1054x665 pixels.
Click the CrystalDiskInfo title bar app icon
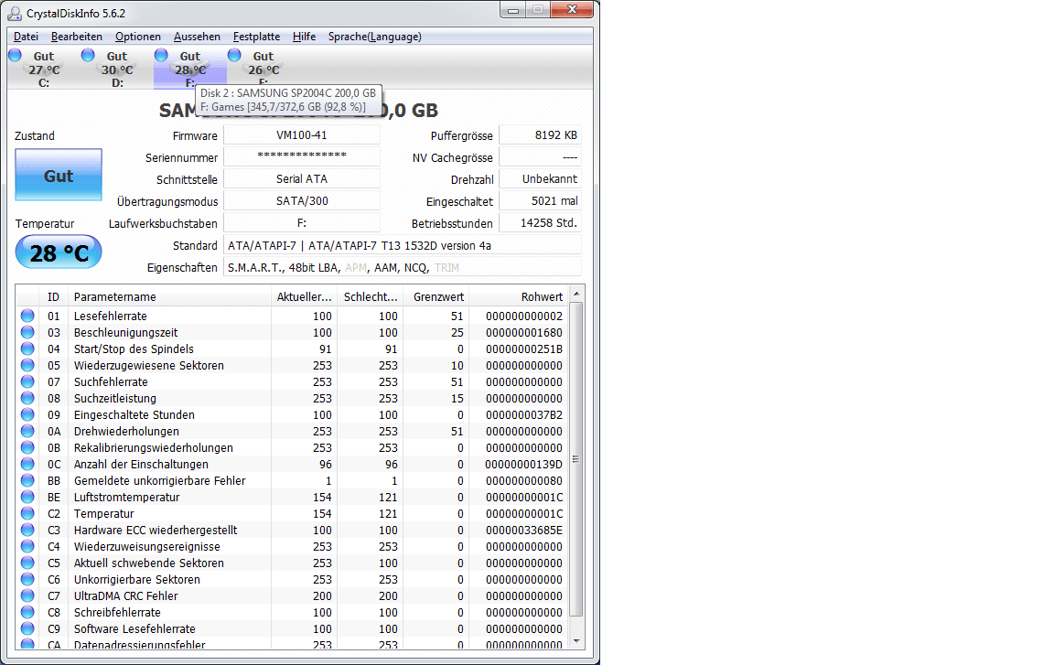point(14,13)
